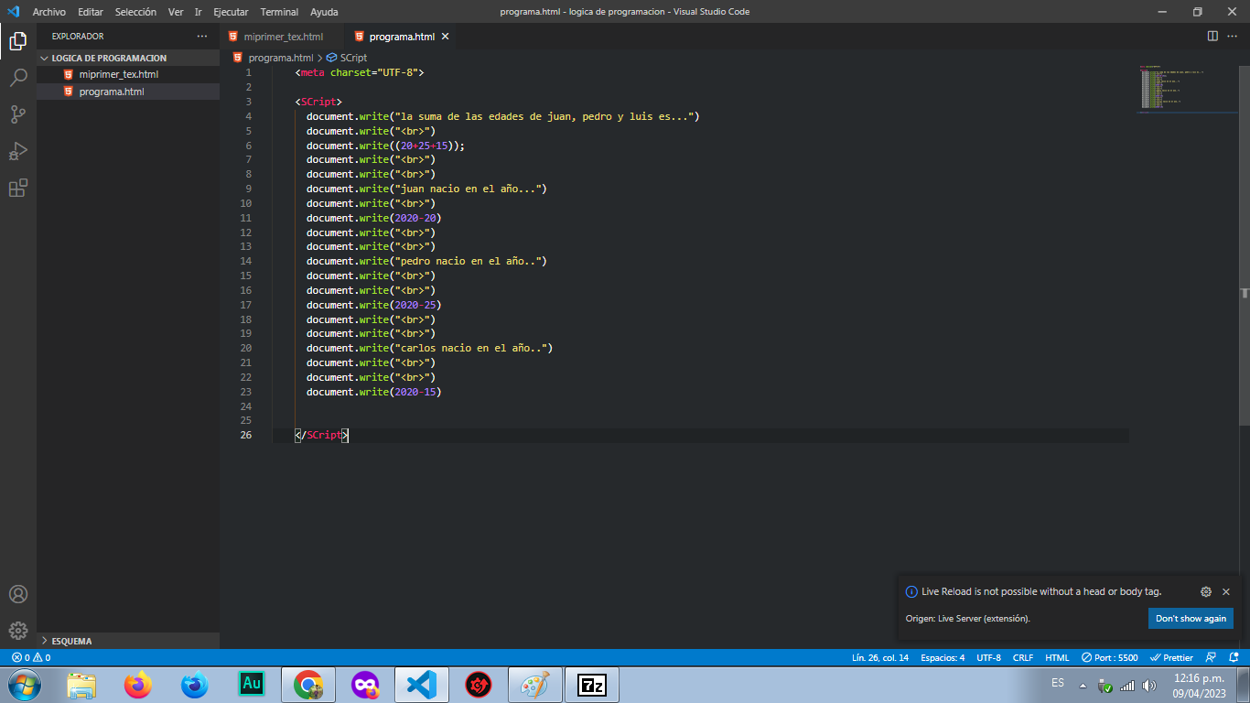Click line number 11 in the gutter

tap(245, 218)
